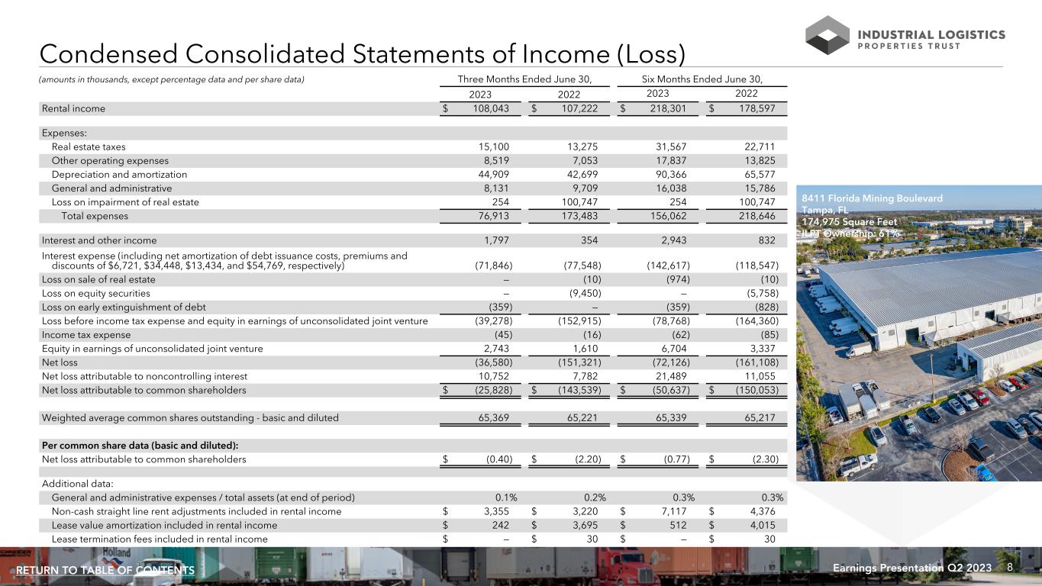The width and height of the screenshot is (1042, 586).
Task: Select the "Other operating expenses" row label
Action: click(x=110, y=161)
